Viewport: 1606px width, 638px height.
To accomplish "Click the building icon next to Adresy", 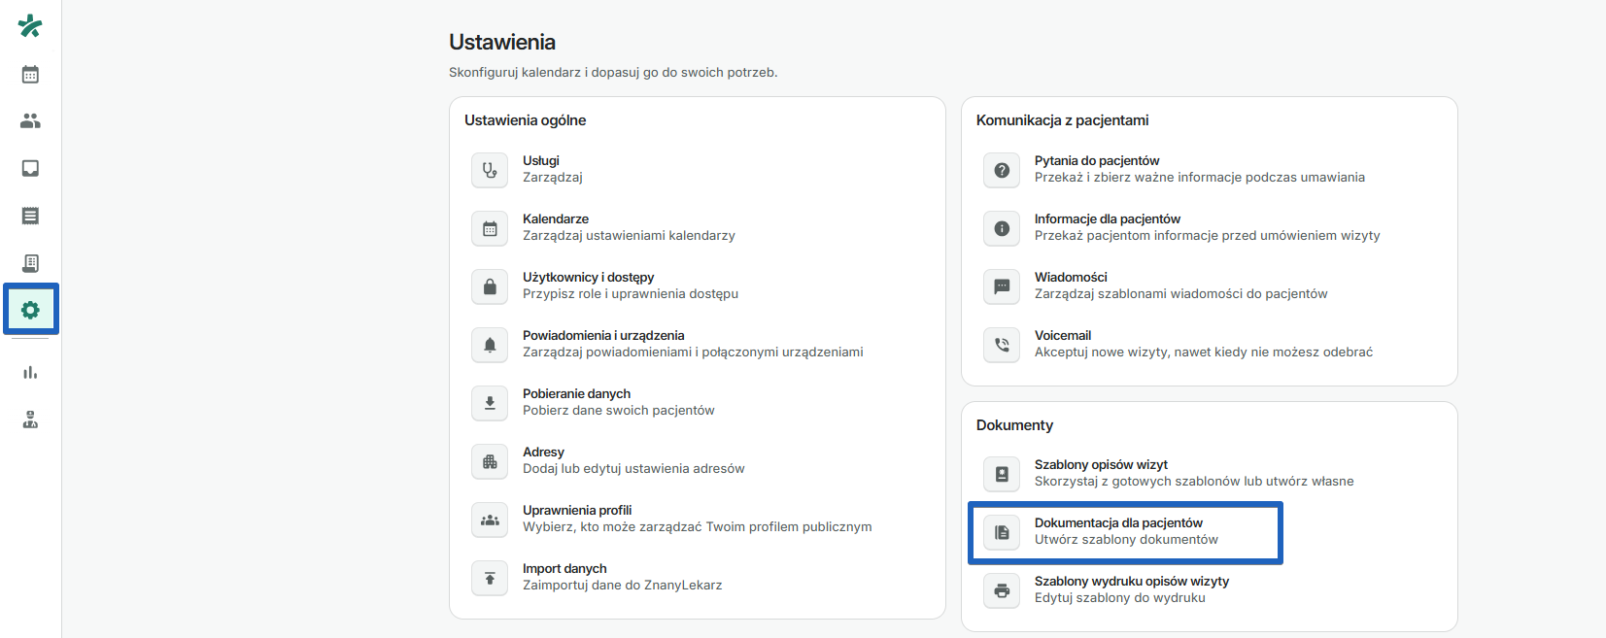I will [x=490, y=461].
